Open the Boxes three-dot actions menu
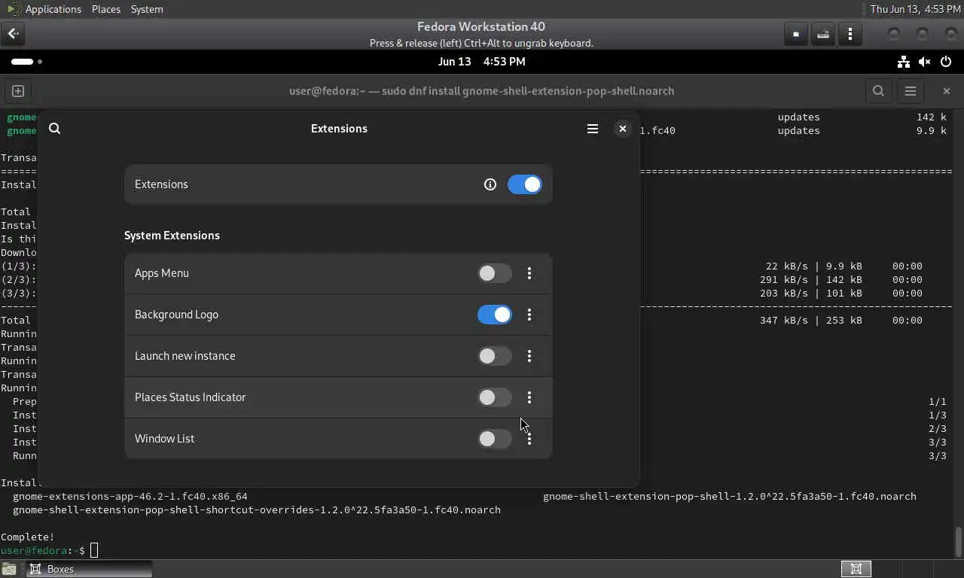964x578 pixels. point(850,34)
